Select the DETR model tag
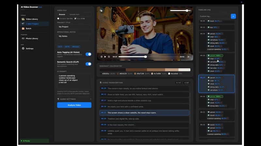This screenshot has width=261, height=146. (x=67, y=47)
